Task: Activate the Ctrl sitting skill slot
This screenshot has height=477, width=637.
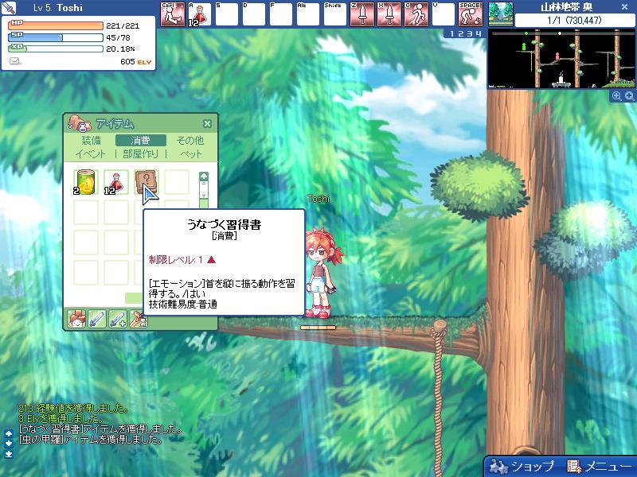Action: [x=173, y=14]
